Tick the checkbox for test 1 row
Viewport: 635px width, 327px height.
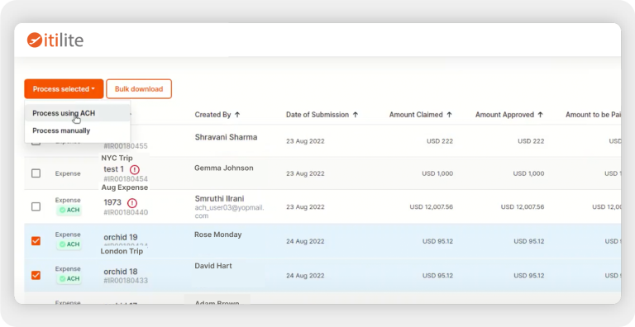(36, 173)
